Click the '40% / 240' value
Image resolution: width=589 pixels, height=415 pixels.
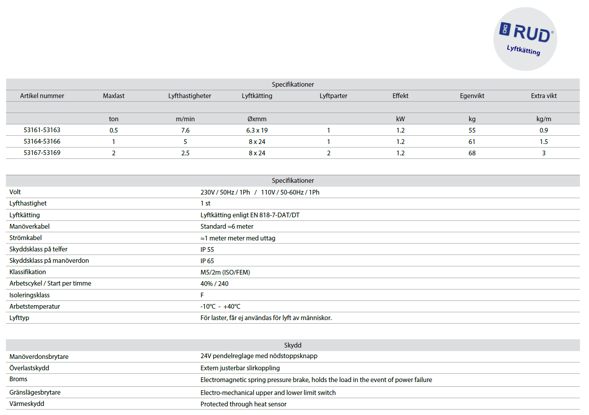coord(214,284)
